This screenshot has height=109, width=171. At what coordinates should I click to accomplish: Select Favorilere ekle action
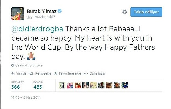(x=70, y=73)
